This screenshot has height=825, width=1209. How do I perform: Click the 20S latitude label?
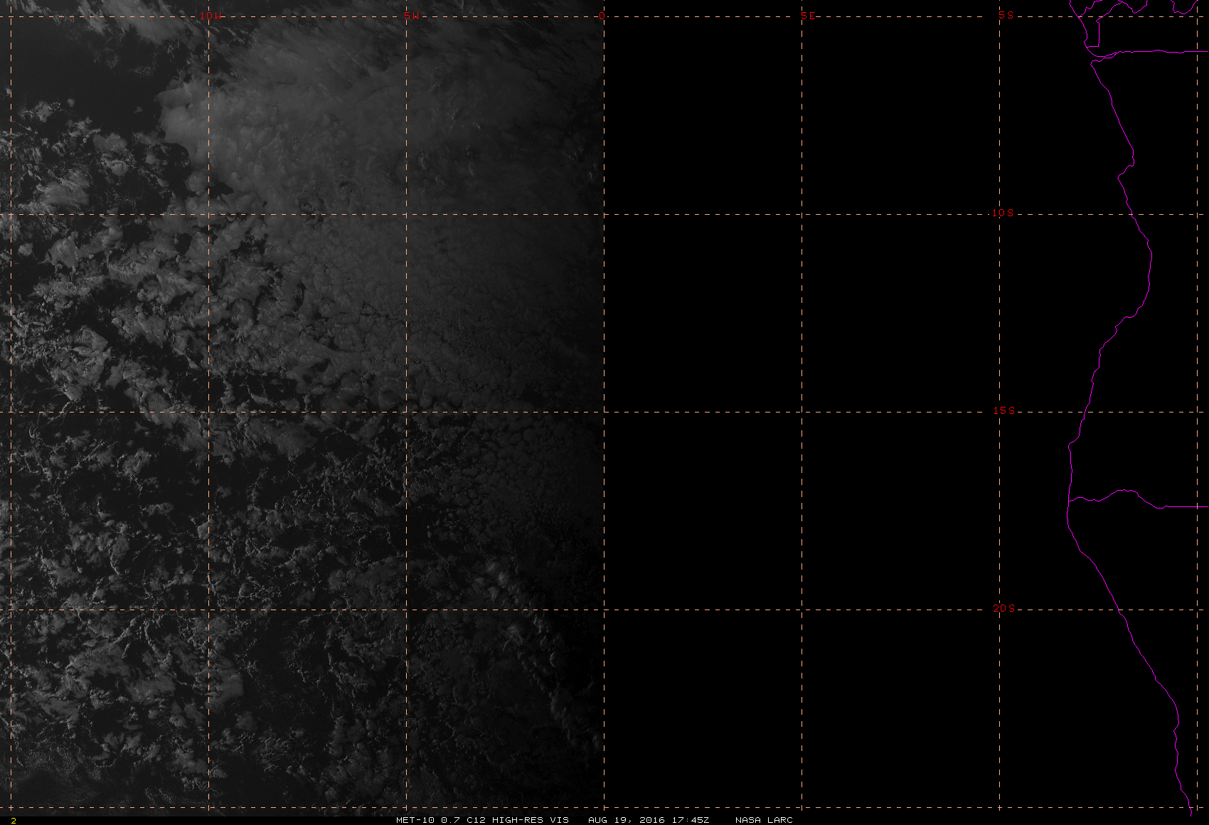[x=1003, y=608]
